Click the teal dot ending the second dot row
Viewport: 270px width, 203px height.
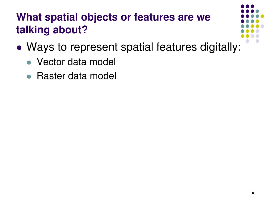coord(257,11)
